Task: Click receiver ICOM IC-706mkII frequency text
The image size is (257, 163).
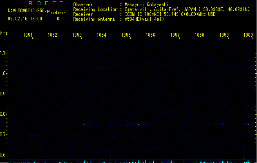Action: 170,14
